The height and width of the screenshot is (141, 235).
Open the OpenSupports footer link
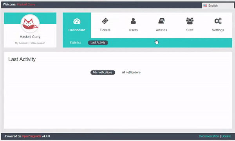point(31,136)
